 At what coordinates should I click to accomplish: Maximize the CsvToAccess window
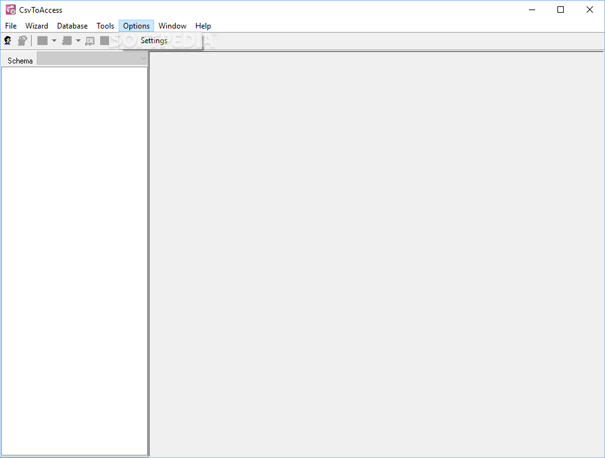pyautogui.click(x=561, y=10)
